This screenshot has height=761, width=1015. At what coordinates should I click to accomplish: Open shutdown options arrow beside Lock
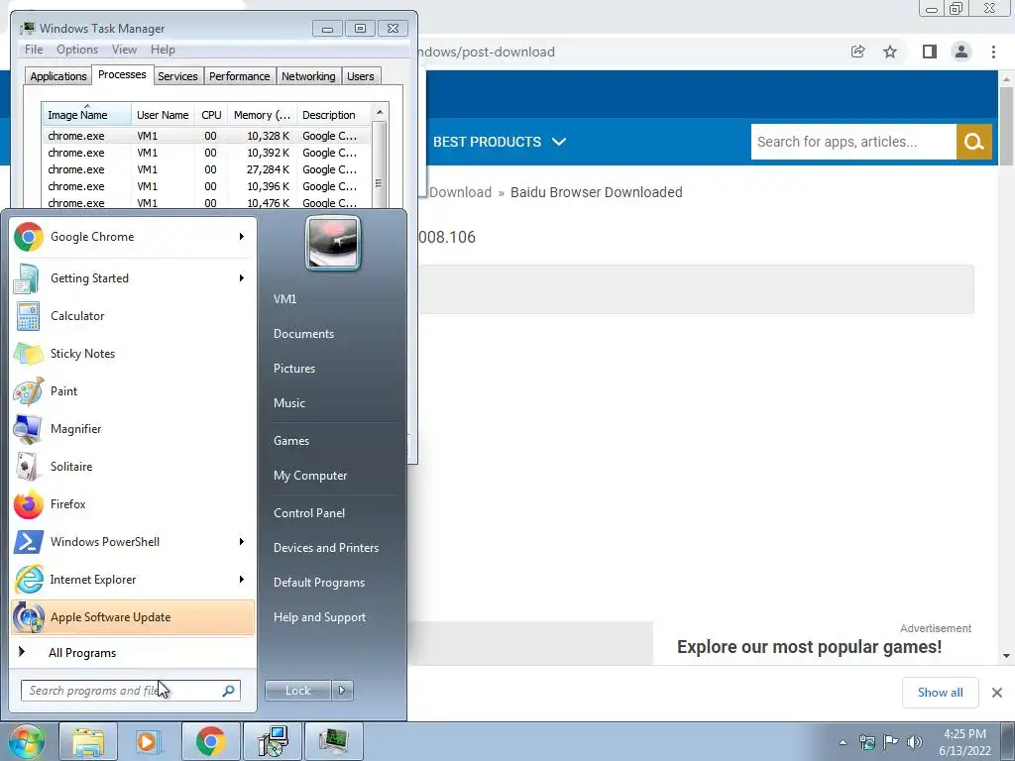(342, 691)
